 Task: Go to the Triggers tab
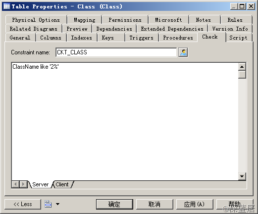pos(142,38)
